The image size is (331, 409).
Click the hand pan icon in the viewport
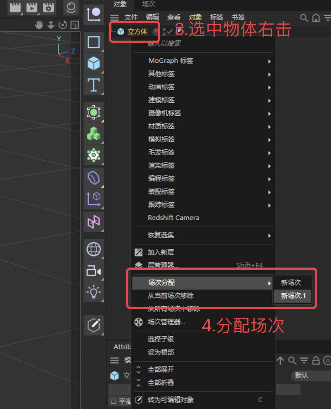click(x=39, y=25)
